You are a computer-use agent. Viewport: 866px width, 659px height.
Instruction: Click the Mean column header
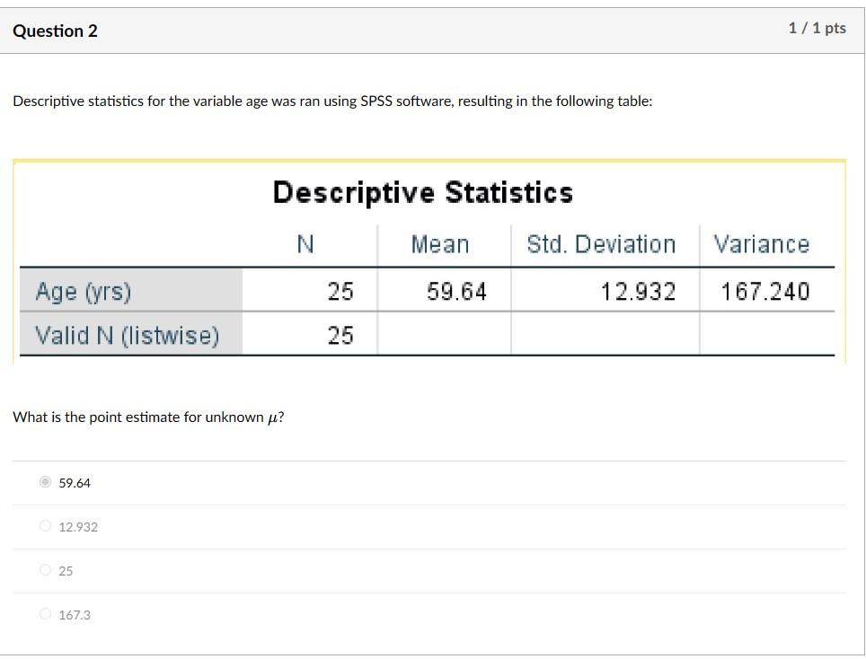(x=439, y=243)
